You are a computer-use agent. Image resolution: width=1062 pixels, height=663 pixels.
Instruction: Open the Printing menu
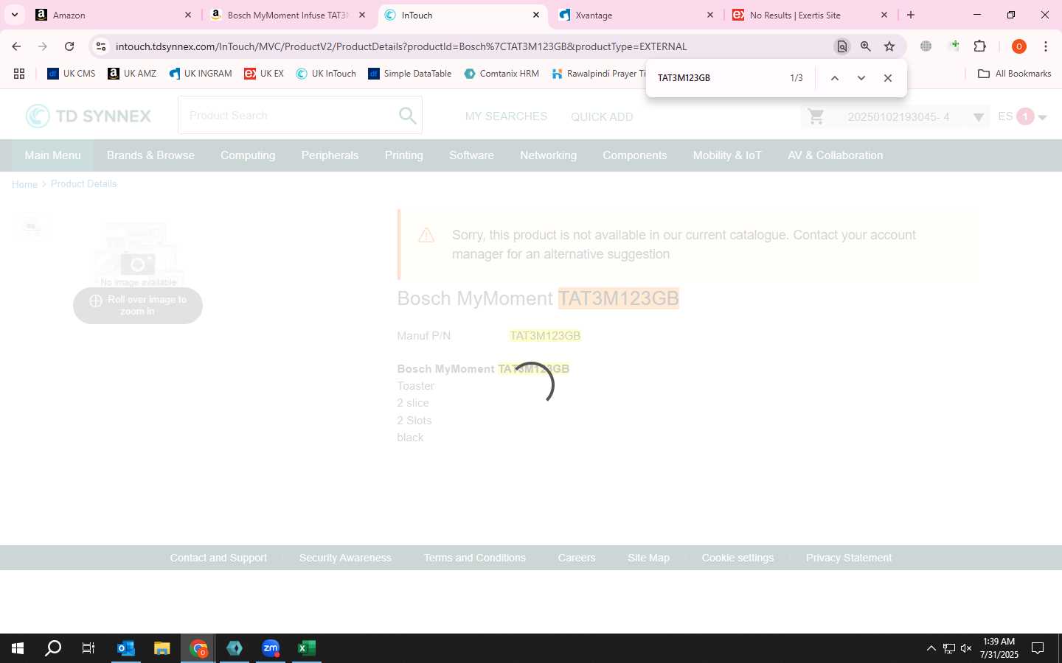(404, 155)
